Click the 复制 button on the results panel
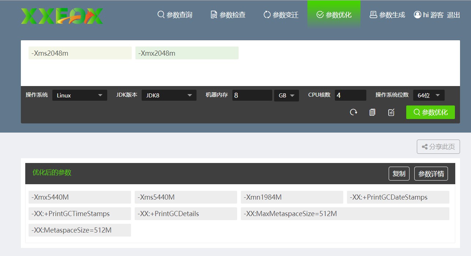Image resolution: width=471 pixels, height=256 pixels. click(x=399, y=174)
